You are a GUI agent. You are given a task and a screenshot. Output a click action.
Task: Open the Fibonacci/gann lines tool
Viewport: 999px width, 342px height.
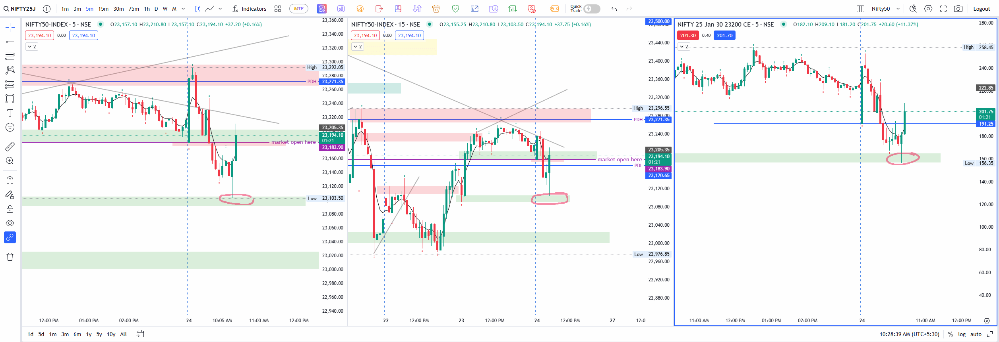[10, 56]
